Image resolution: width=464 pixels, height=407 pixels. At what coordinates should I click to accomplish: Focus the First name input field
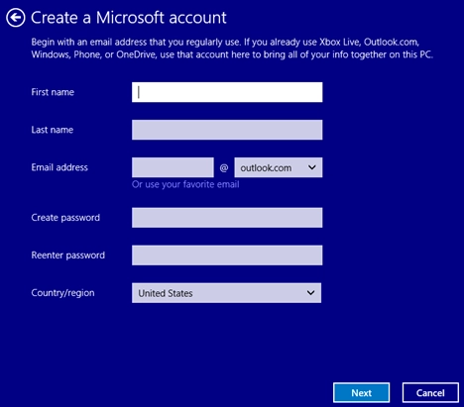point(227,92)
